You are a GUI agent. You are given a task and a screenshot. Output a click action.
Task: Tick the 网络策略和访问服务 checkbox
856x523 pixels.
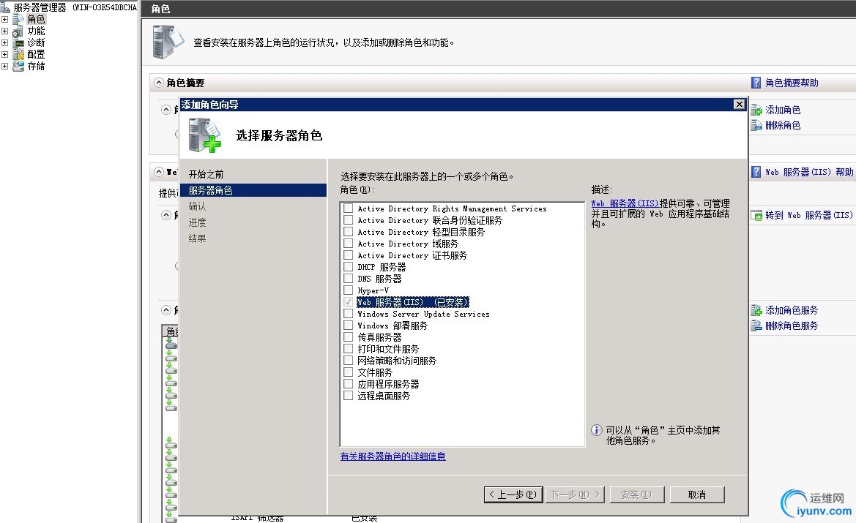[349, 361]
